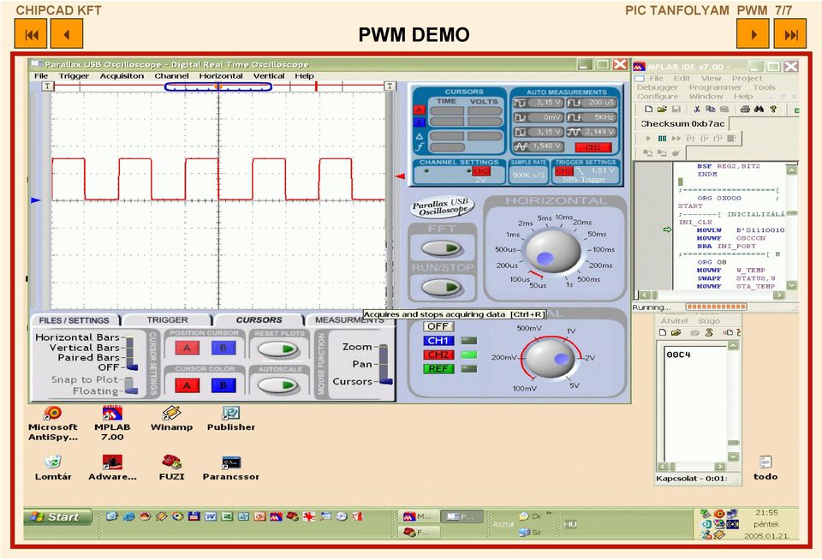Open the Adware desktop shortcut
Screen dimensions: 822x560
pos(112,468)
